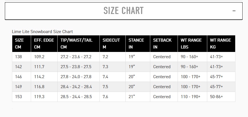This screenshot has width=248, height=117.
Task: Select the 153 size cell
Action: pyautogui.click(x=19, y=97)
